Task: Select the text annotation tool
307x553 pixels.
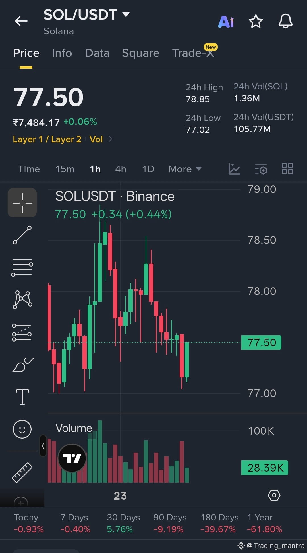Action: click(x=22, y=397)
